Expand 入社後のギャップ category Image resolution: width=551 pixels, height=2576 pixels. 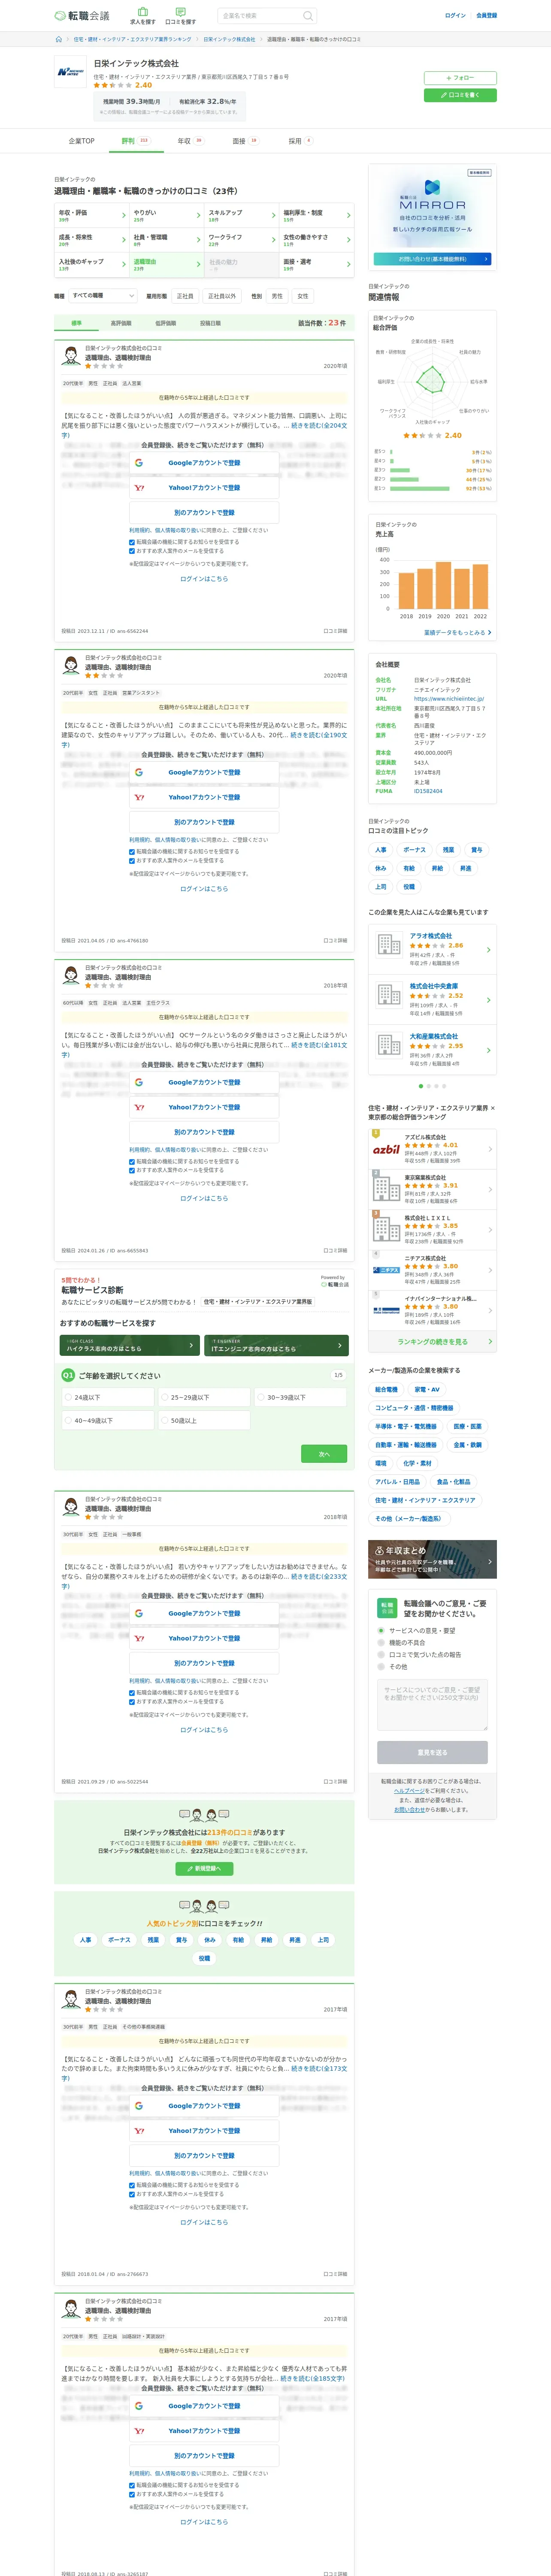(x=91, y=264)
